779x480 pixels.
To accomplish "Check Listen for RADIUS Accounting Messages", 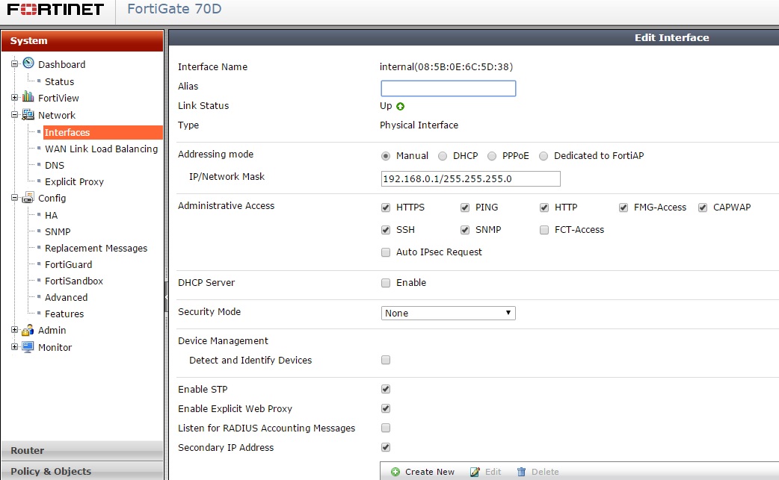I will [386, 428].
